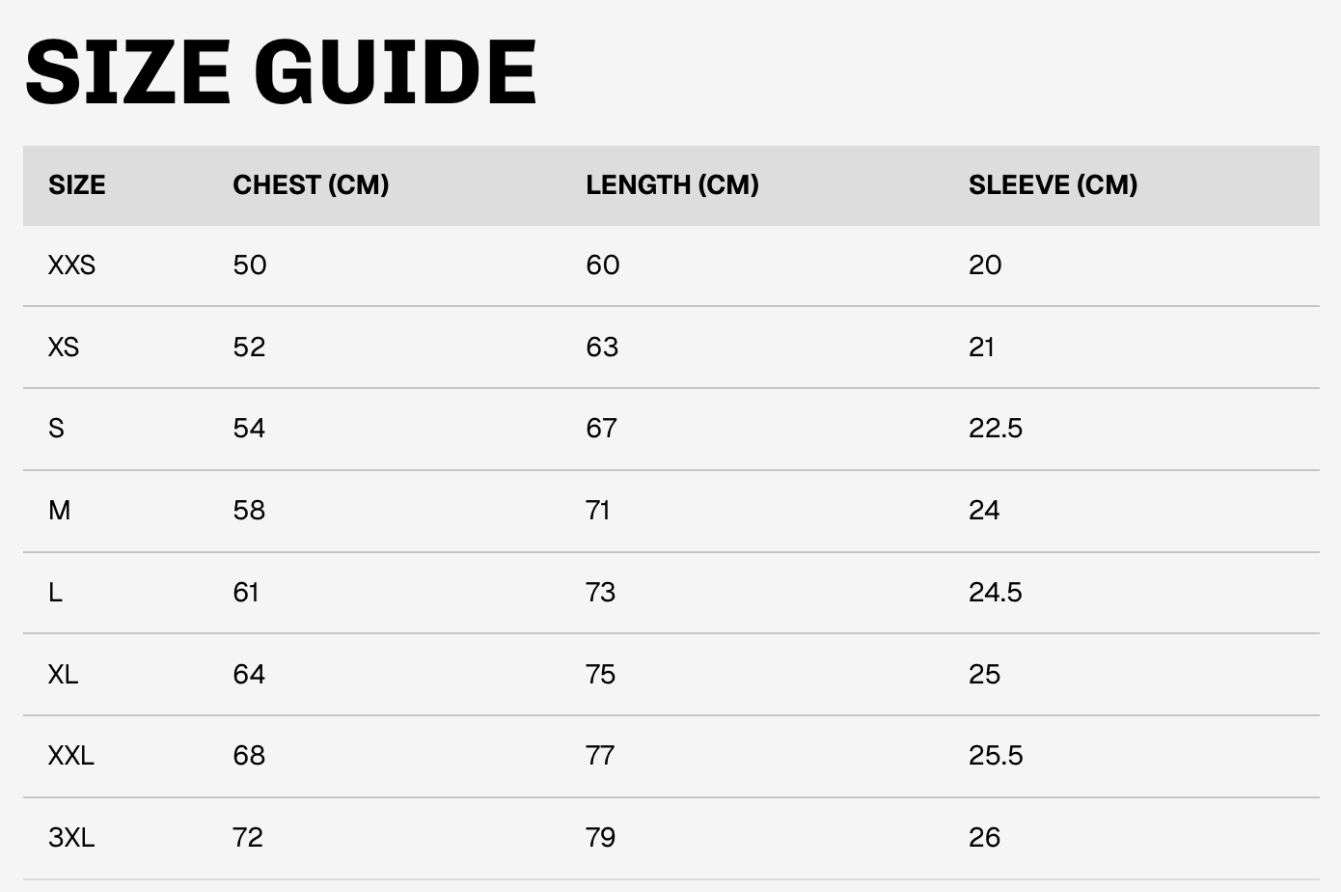Click the L size label
1341x892 pixels.
[x=55, y=593]
